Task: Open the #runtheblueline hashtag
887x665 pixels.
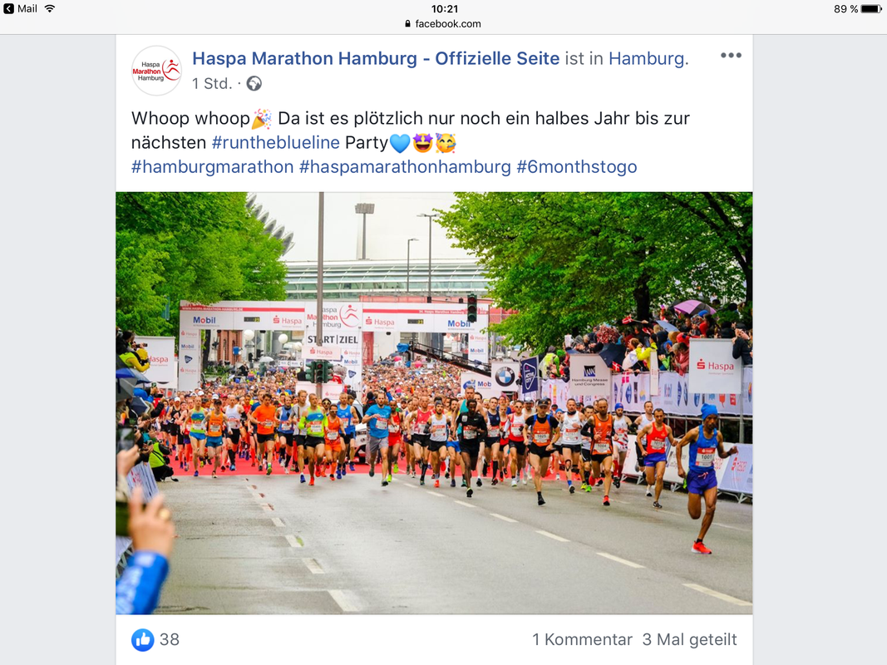Action: pos(275,142)
